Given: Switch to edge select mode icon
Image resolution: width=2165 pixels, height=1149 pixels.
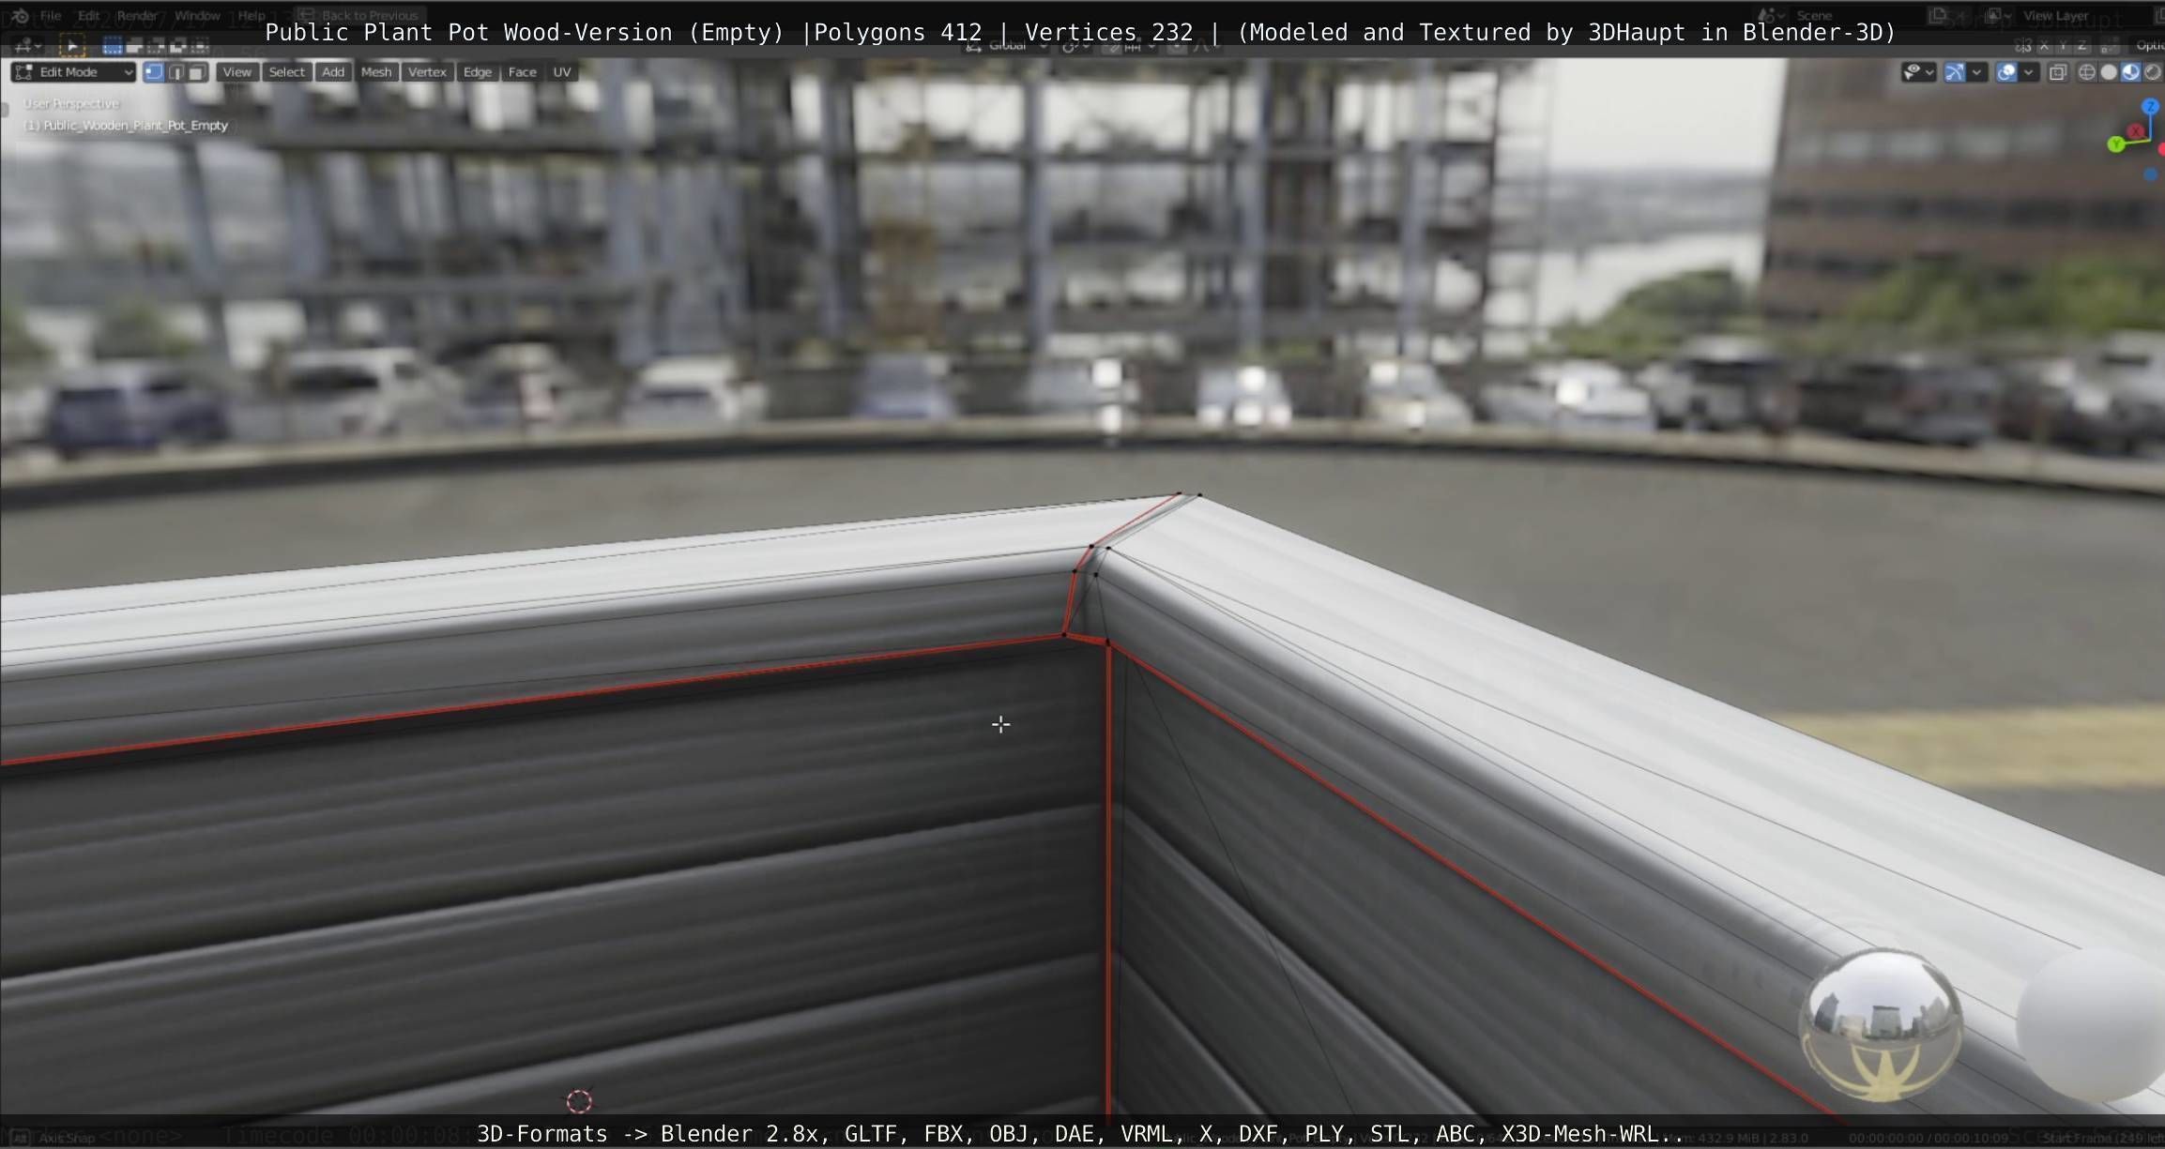Looking at the screenshot, I should coord(175,72).
